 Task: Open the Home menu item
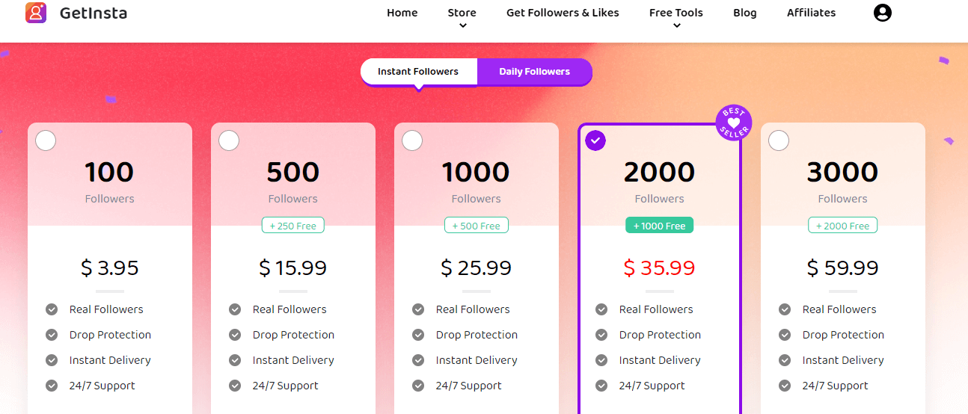402,13
